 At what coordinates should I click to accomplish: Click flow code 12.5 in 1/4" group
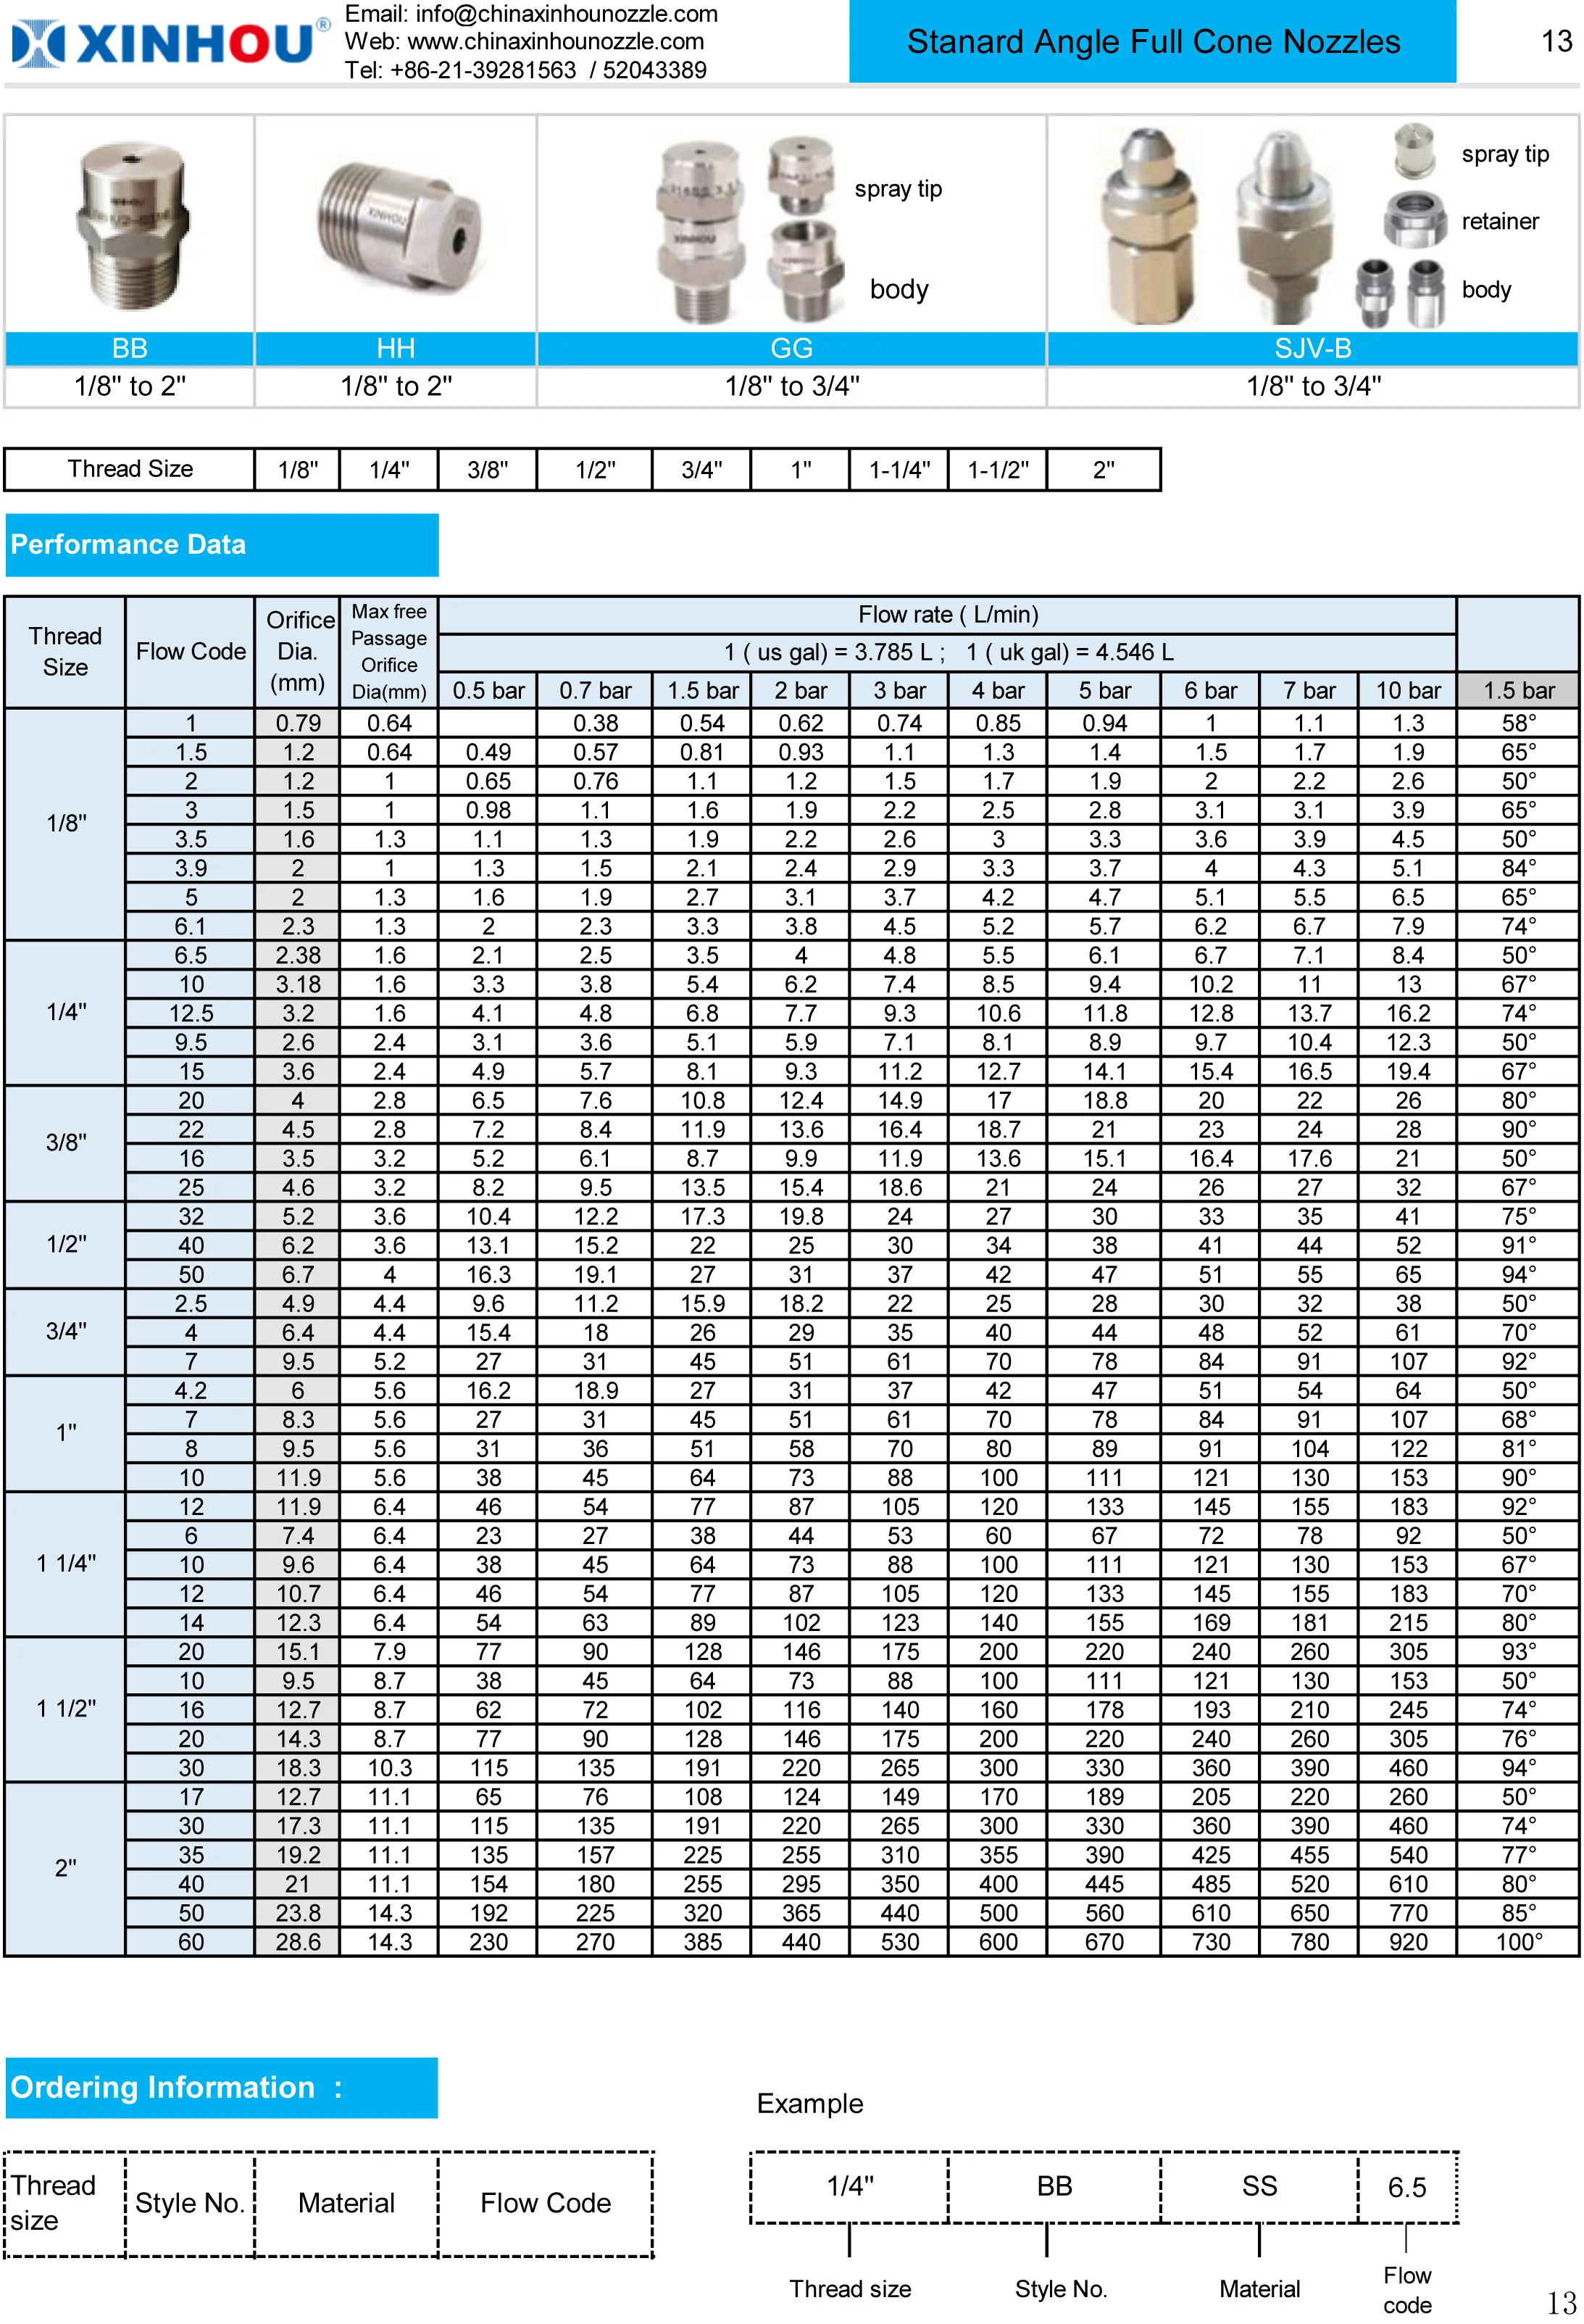190,1013
